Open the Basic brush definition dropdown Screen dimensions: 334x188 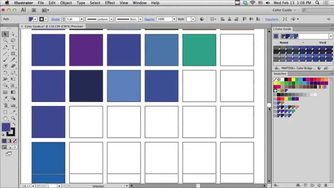pos(140,19)
